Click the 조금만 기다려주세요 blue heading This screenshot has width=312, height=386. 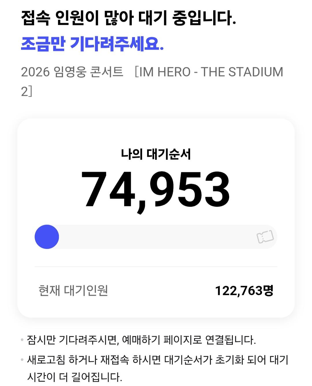click(x=92, y=44)
